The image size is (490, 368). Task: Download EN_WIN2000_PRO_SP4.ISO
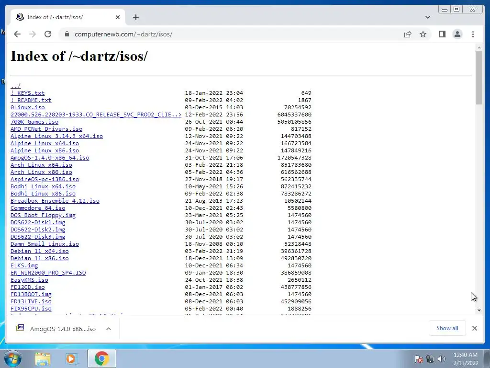pyautogui.click(x=48, y=273)
